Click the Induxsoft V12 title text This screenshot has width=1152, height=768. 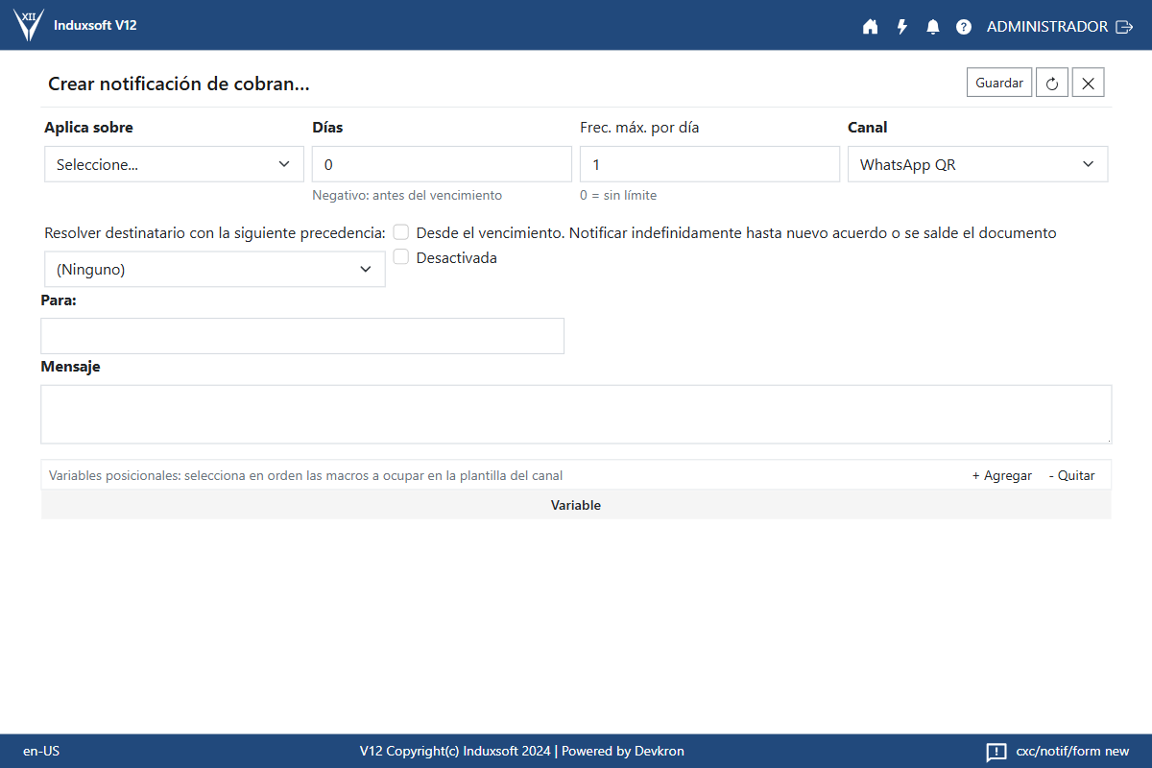tap(95, 25)
